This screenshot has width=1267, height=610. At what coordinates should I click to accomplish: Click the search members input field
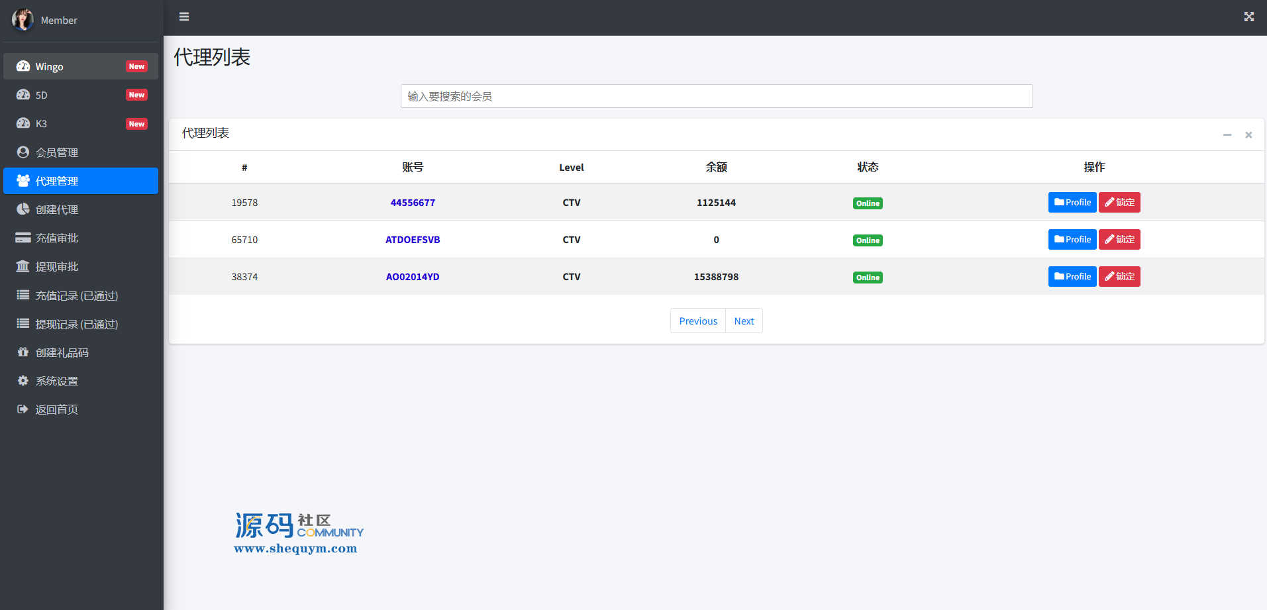click(x=716, y=96)
